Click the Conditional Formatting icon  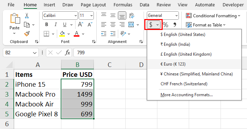pos(189,16)
